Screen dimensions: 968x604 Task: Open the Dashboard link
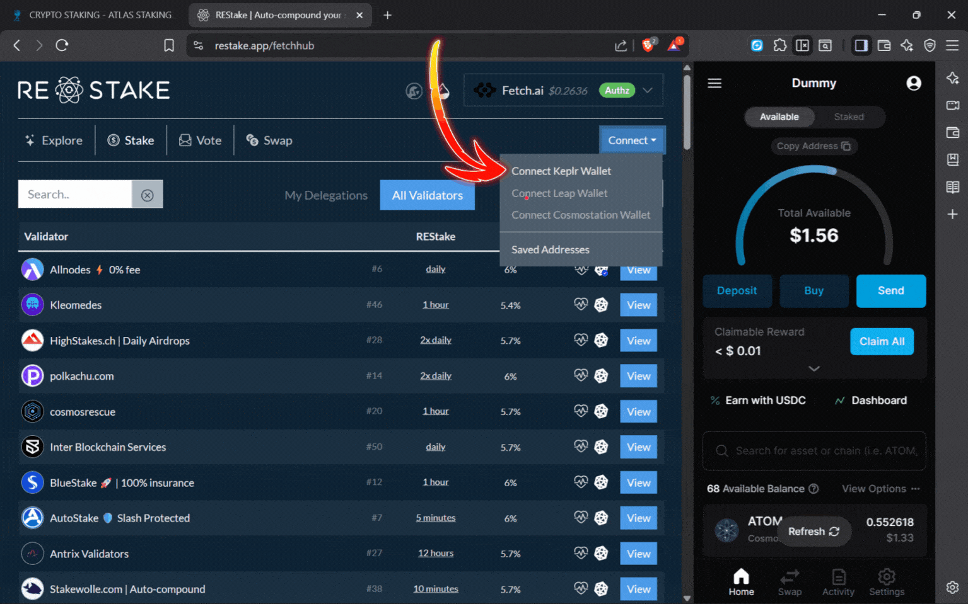coord(878,400)
